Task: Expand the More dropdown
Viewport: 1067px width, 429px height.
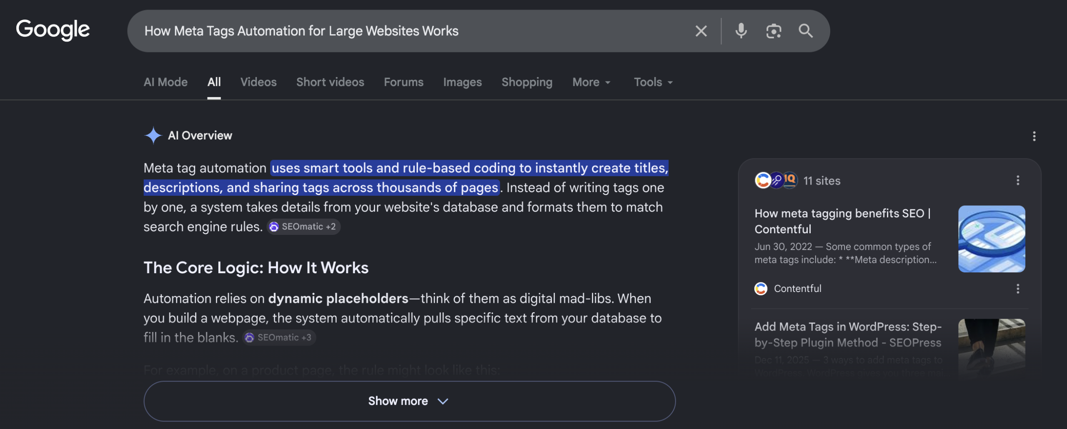Action: pos(591,82)
